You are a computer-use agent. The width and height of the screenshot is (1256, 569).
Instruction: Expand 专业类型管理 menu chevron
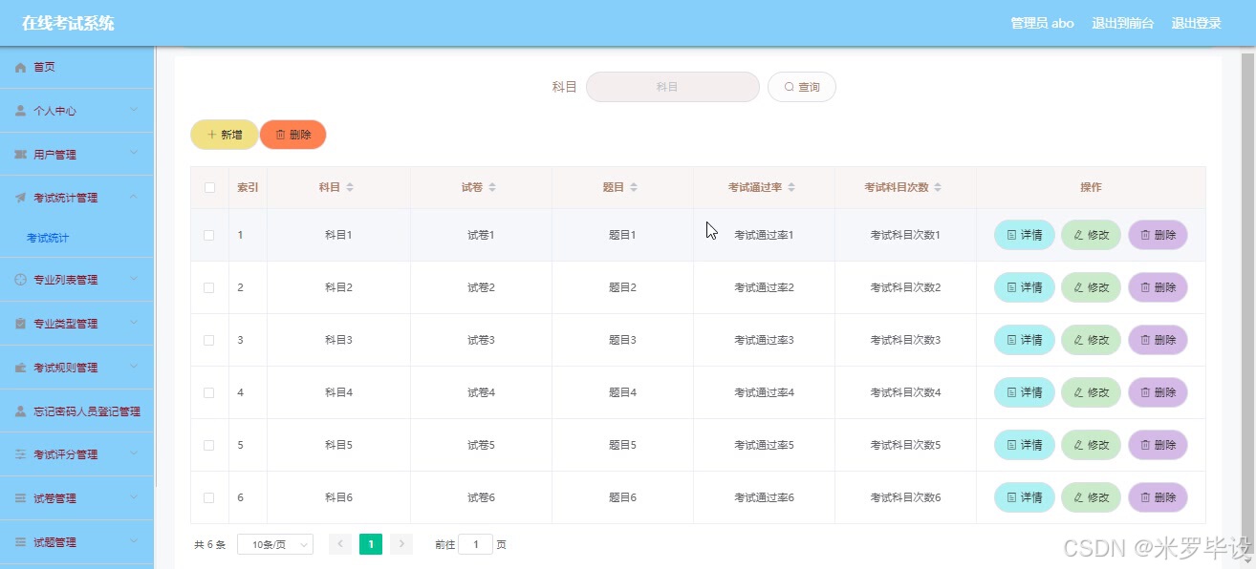(134, 324)
